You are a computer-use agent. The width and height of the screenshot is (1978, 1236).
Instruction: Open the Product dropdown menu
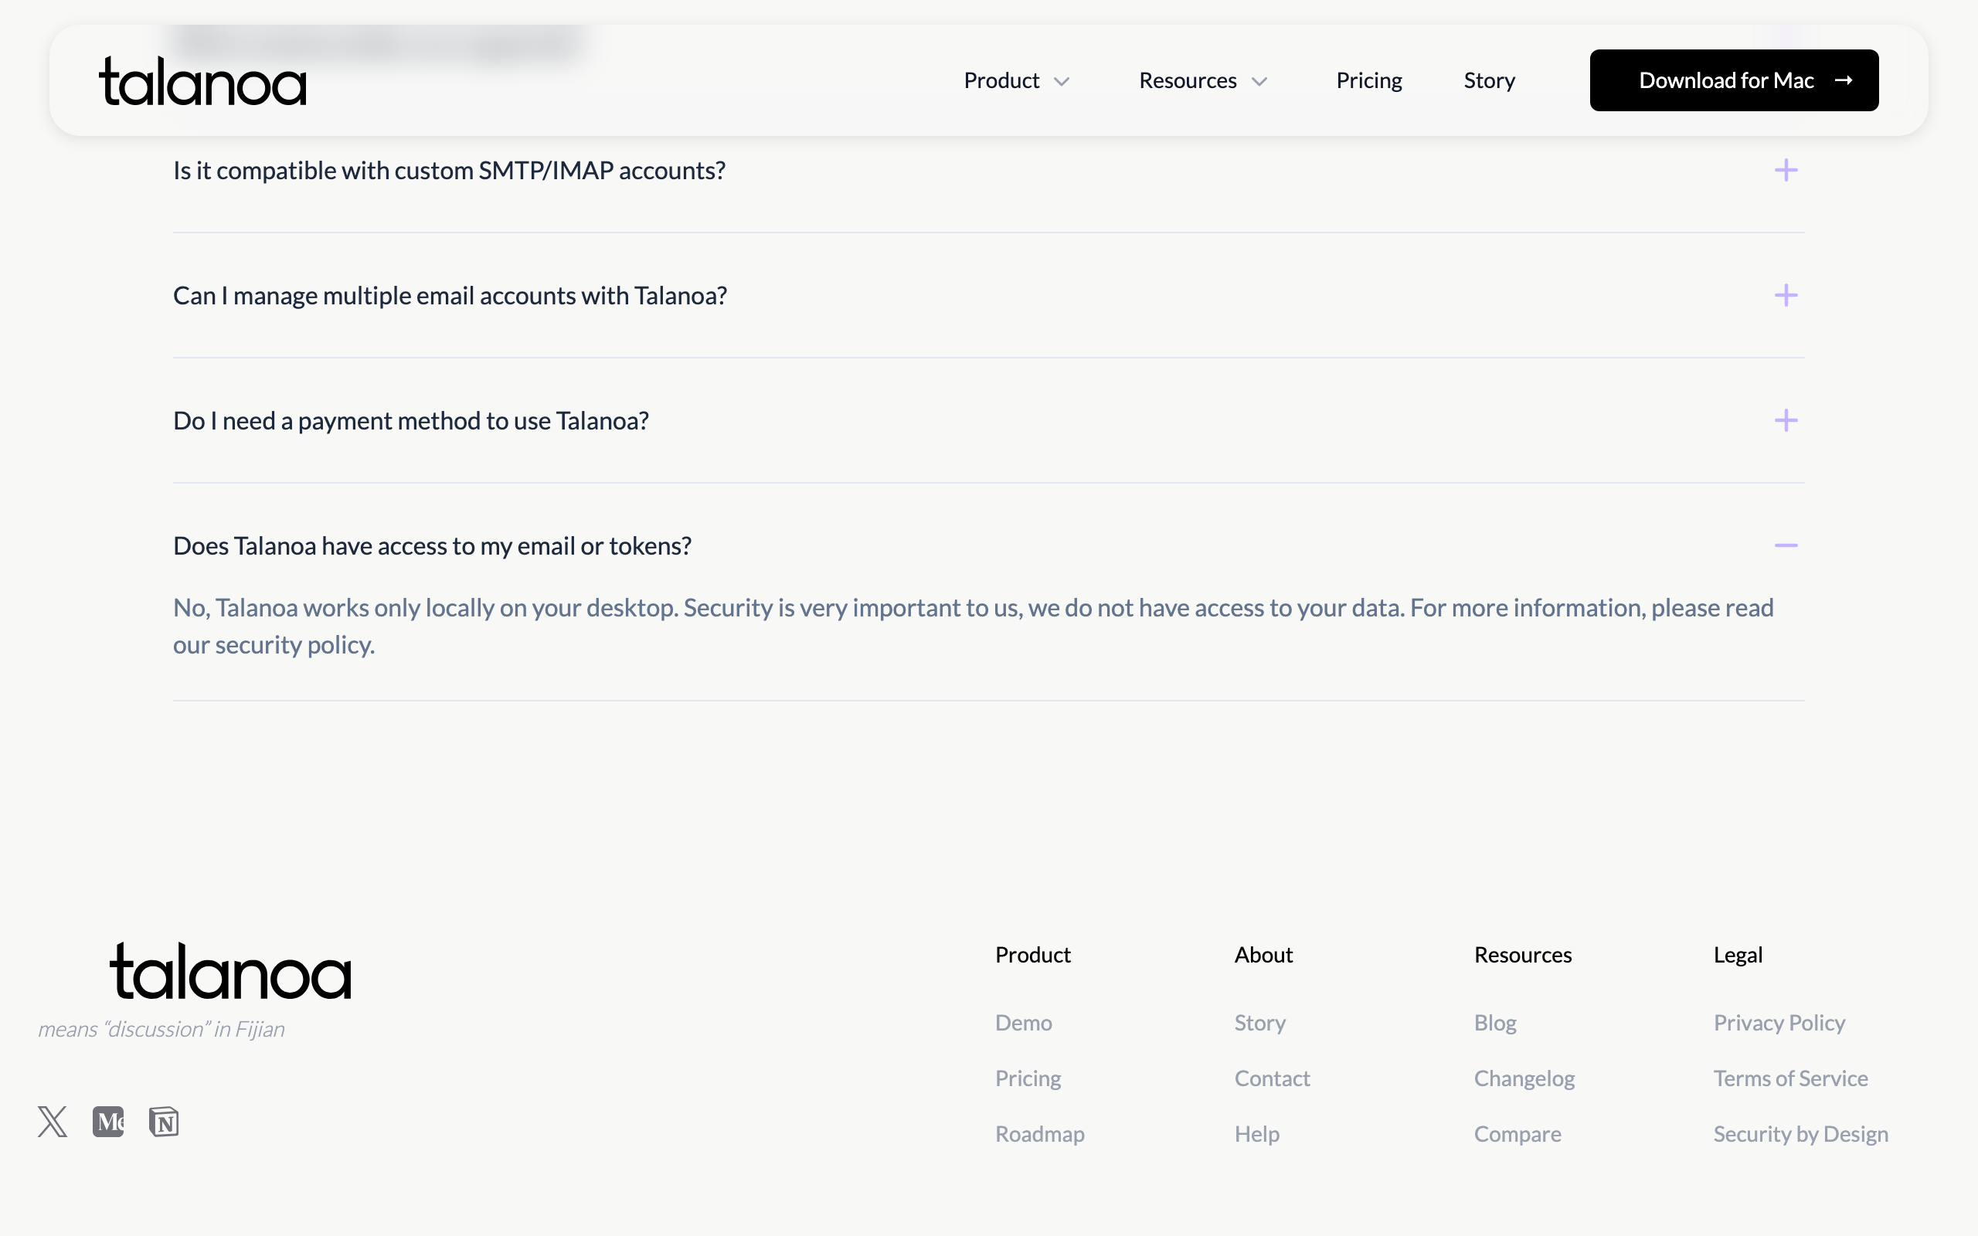1016,81
